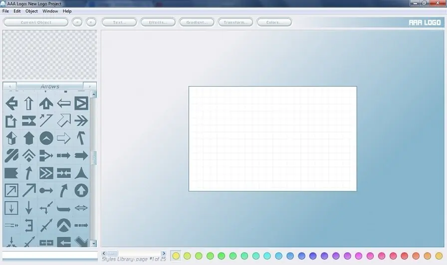447x265 pixels.
Task: Select the down arrow inside a square
Action: 11,208
